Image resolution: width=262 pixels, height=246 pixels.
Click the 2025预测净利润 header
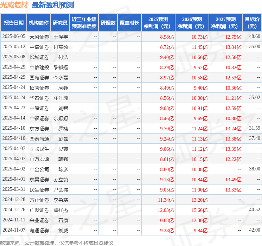[158, 23]
